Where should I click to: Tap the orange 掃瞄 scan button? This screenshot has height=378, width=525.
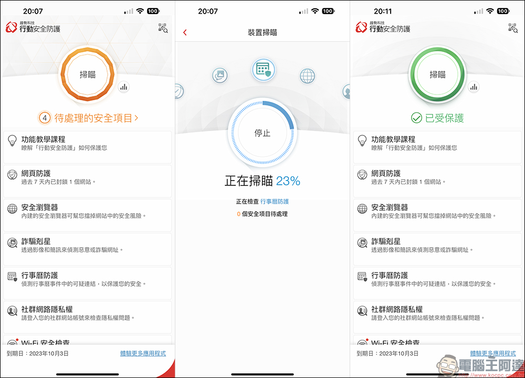87,75
